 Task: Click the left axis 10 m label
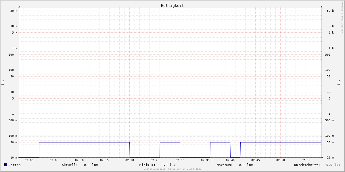(x=14, y=158)
